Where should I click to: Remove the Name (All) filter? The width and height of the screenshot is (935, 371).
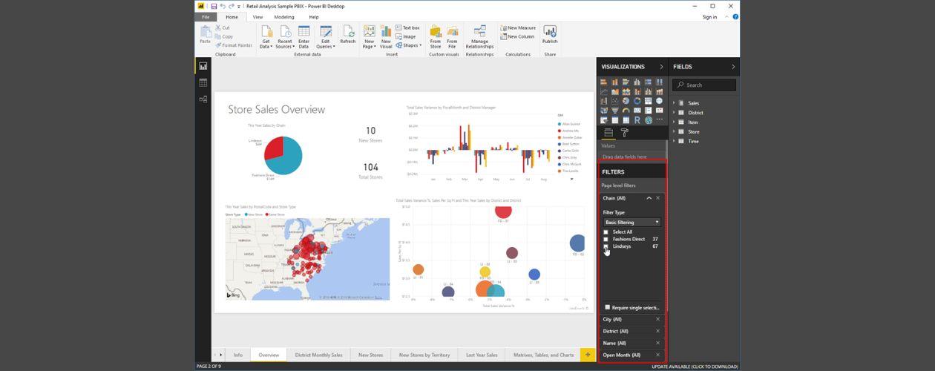[x=657, y=343]
